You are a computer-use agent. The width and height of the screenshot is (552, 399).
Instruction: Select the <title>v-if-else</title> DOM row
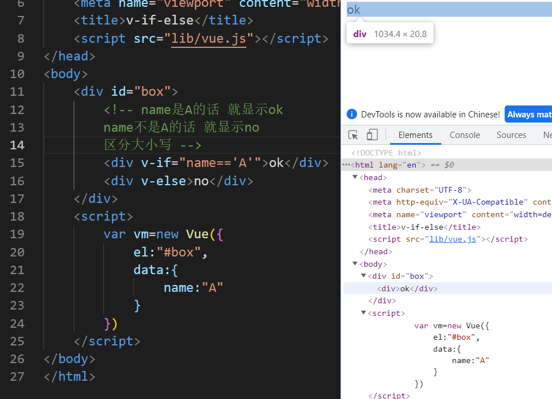coord(424,227)
